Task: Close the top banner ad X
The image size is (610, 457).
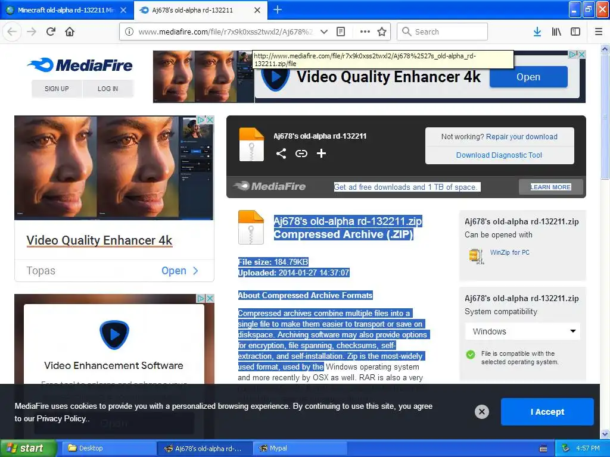Action: click(581, 54)
